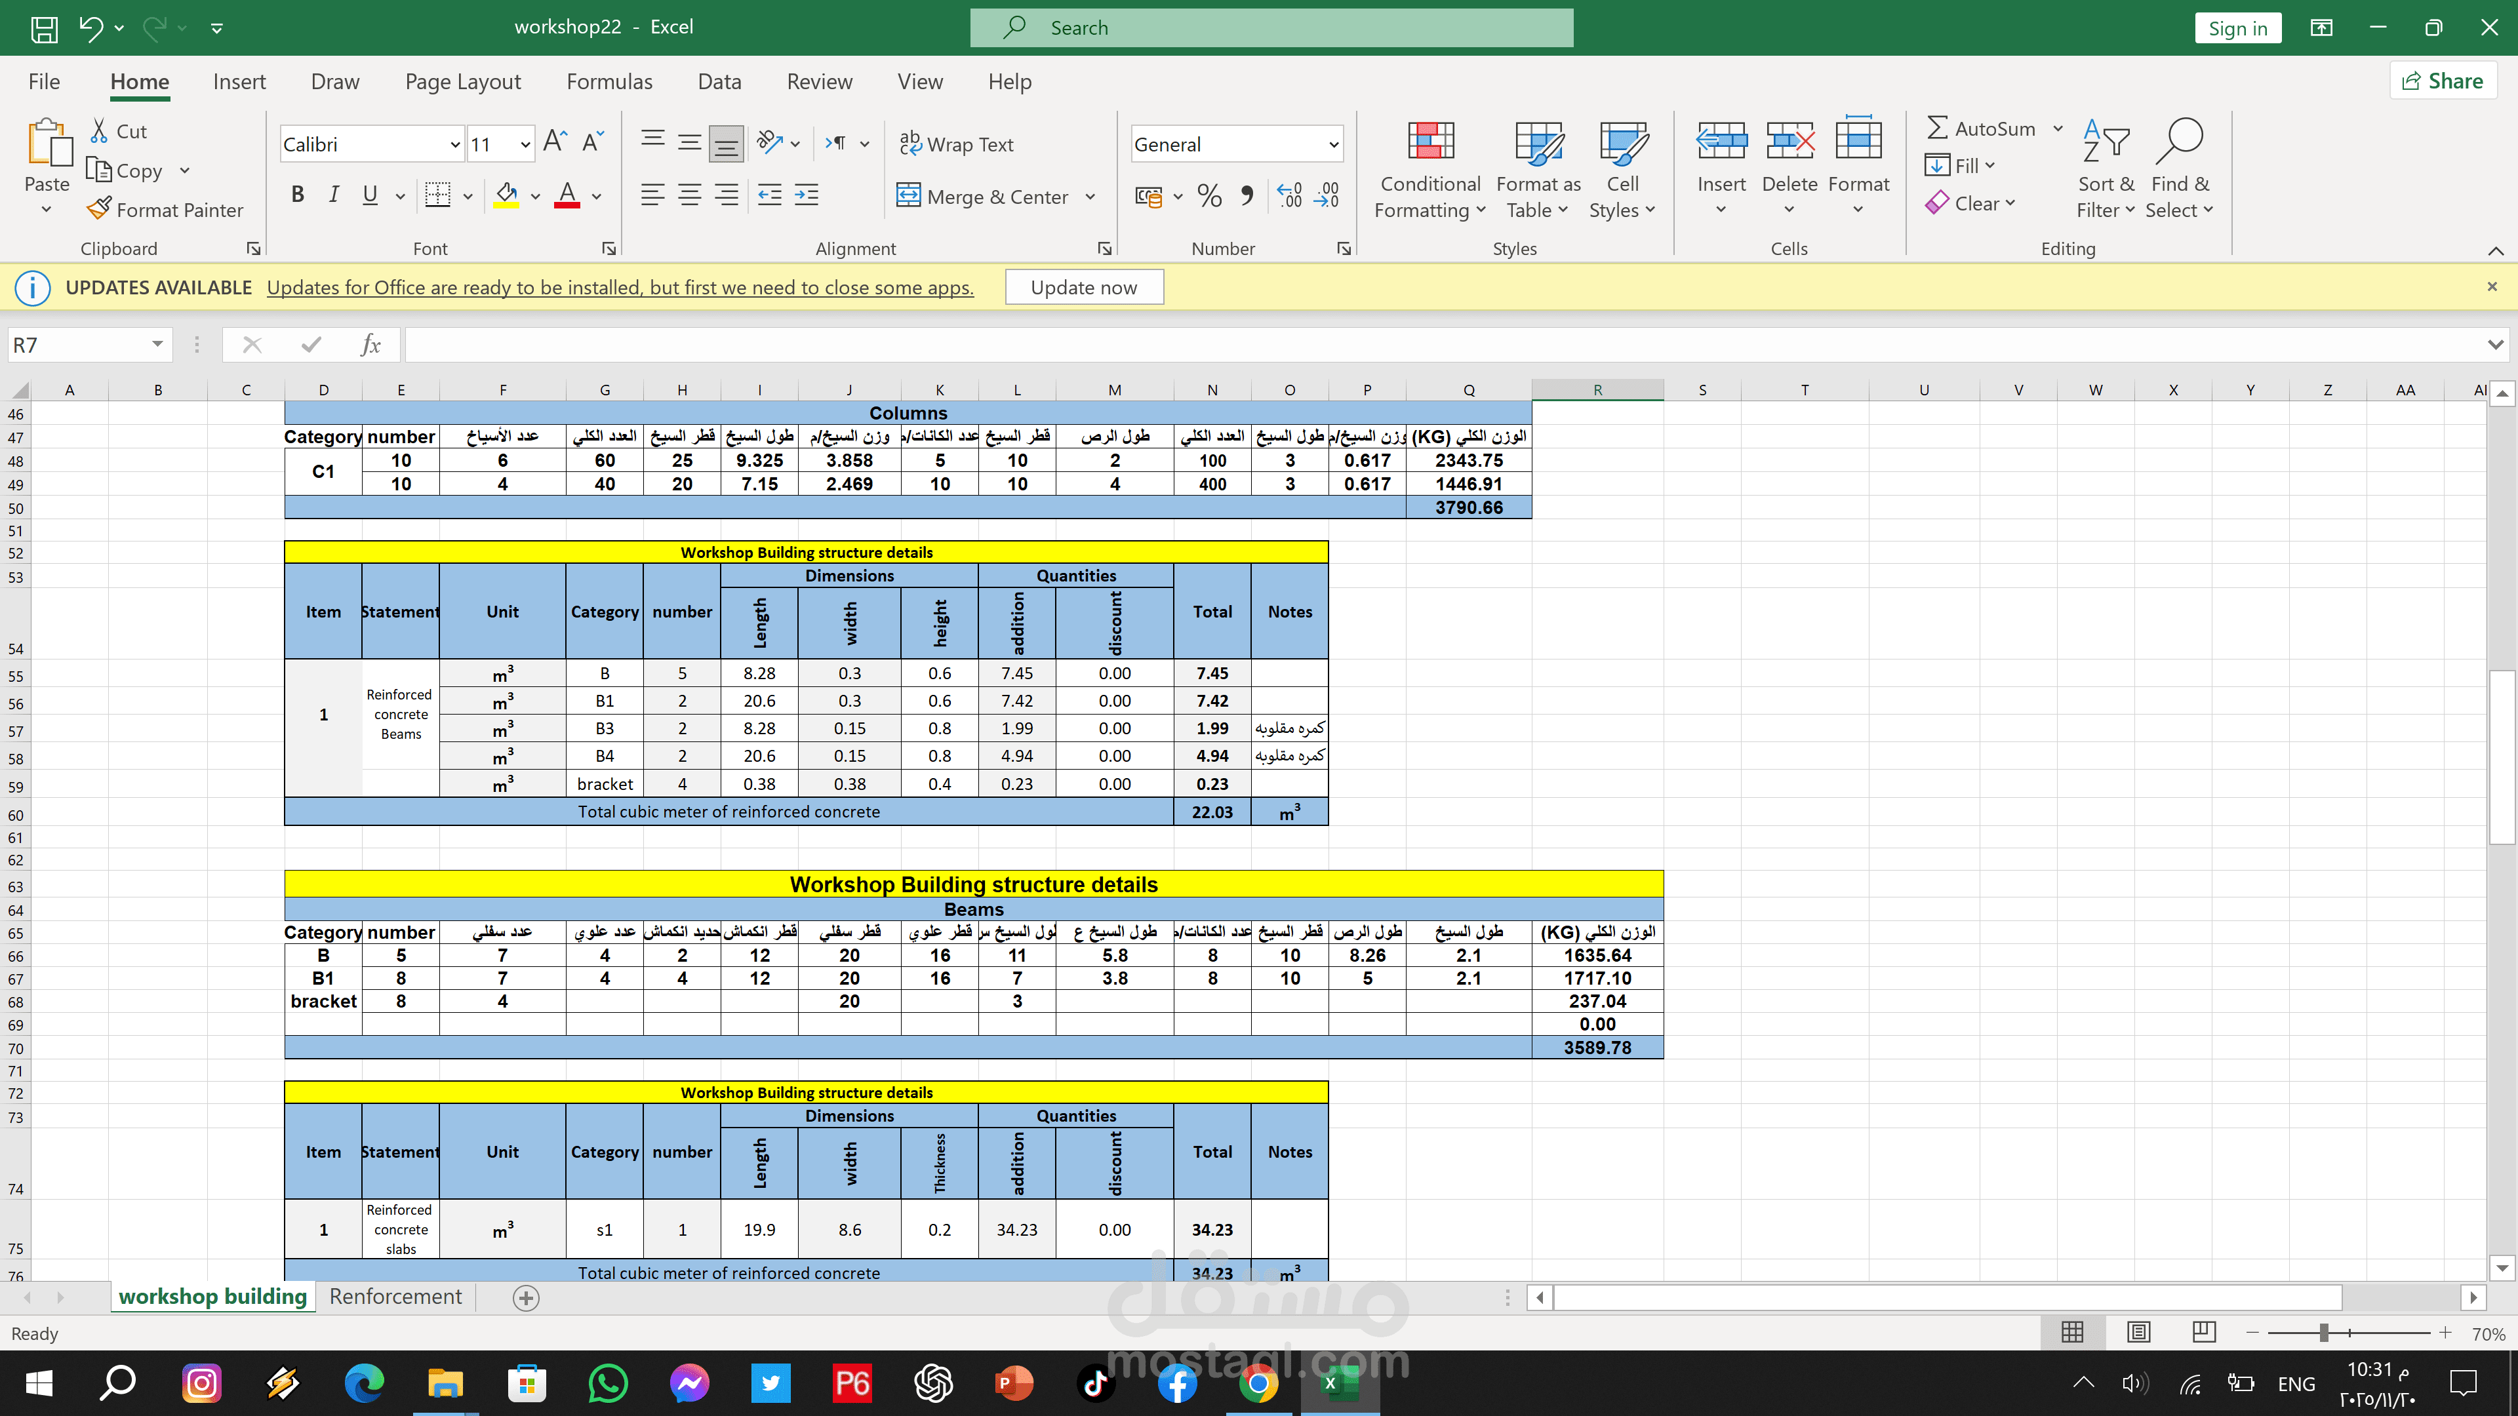Apply borders with the Borders icon
Image resolution: width=2518 pixels, height=1416 pixels.
(438, 195)
